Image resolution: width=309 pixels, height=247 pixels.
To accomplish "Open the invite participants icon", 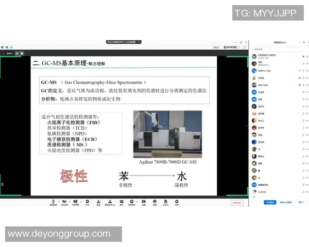I will (x=98, y=202).
